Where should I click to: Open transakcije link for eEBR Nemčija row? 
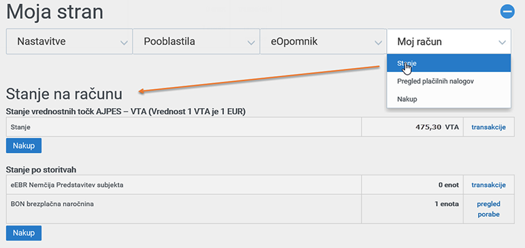(x=488, y=185)
